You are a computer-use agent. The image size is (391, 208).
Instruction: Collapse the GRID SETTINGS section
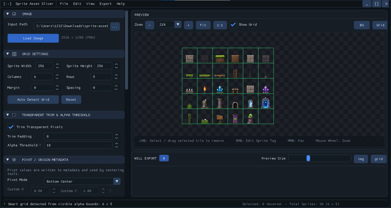pos(8,54)
